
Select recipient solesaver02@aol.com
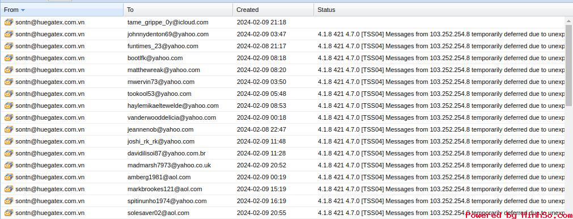click(158, 213)
